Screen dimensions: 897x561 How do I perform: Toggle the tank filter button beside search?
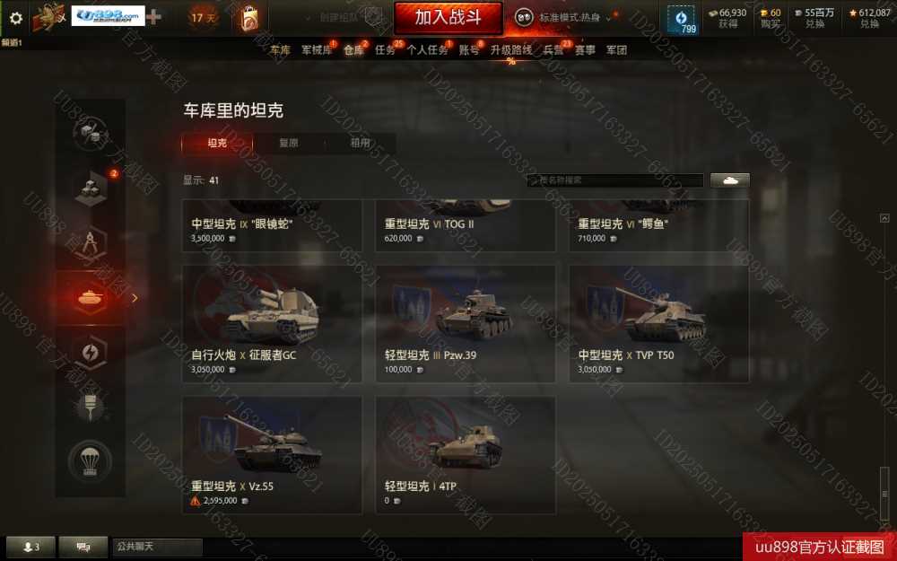point(729,180)
